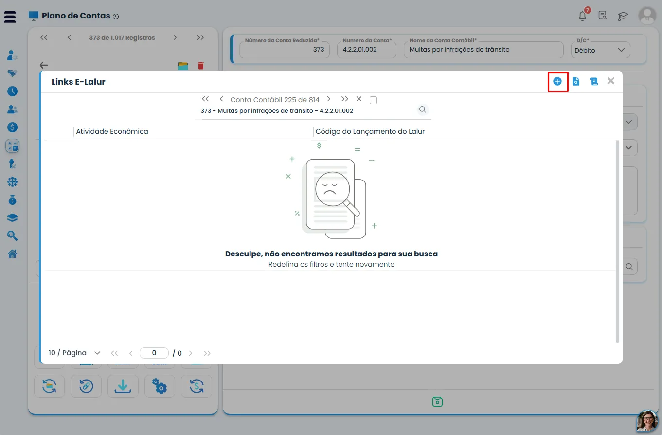The height and width of the screenshot is (435, 662).
Task: Open the document search icon in Links E-Lalur
Action: (x=576, y=81)
